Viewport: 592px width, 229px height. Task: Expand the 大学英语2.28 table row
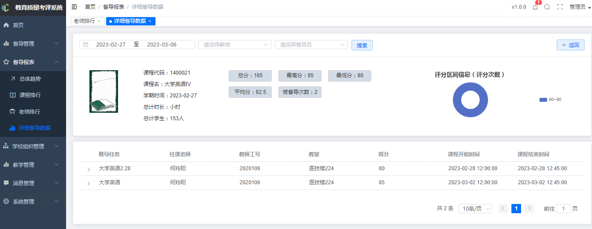89,169
